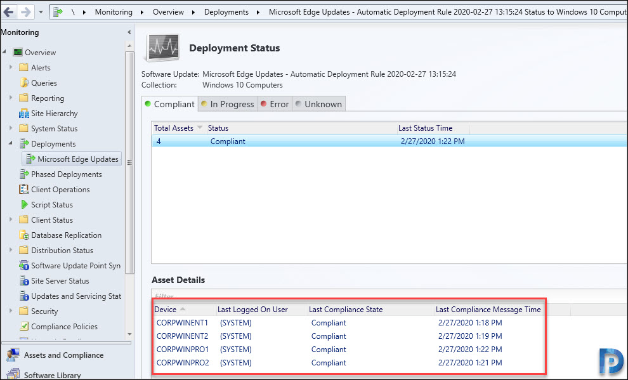This screenshot has height=380, width=628.
Task: Sort by the Status column header
Action: (x=301, y=128)
